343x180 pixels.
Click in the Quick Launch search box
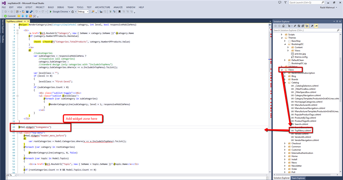pos(306,2)
